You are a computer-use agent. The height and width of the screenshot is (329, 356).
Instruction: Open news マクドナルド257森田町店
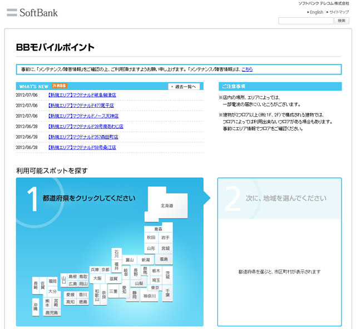click(83, 137)
